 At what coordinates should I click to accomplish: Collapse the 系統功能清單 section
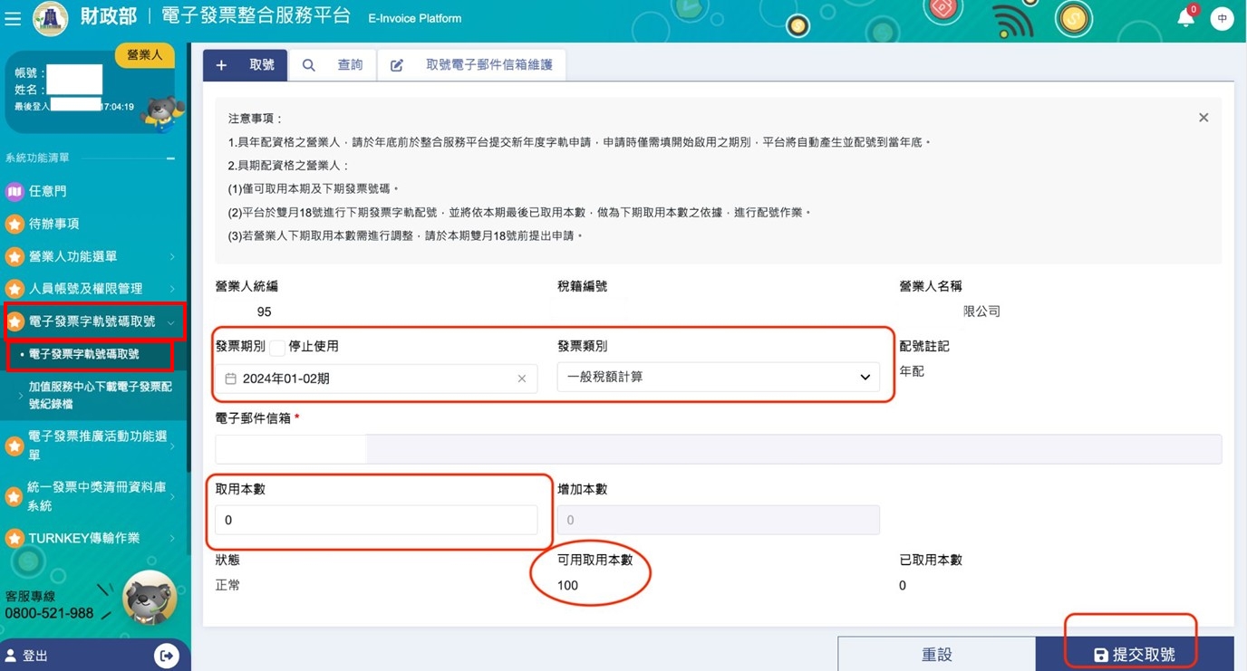click(x=170, y=158)
